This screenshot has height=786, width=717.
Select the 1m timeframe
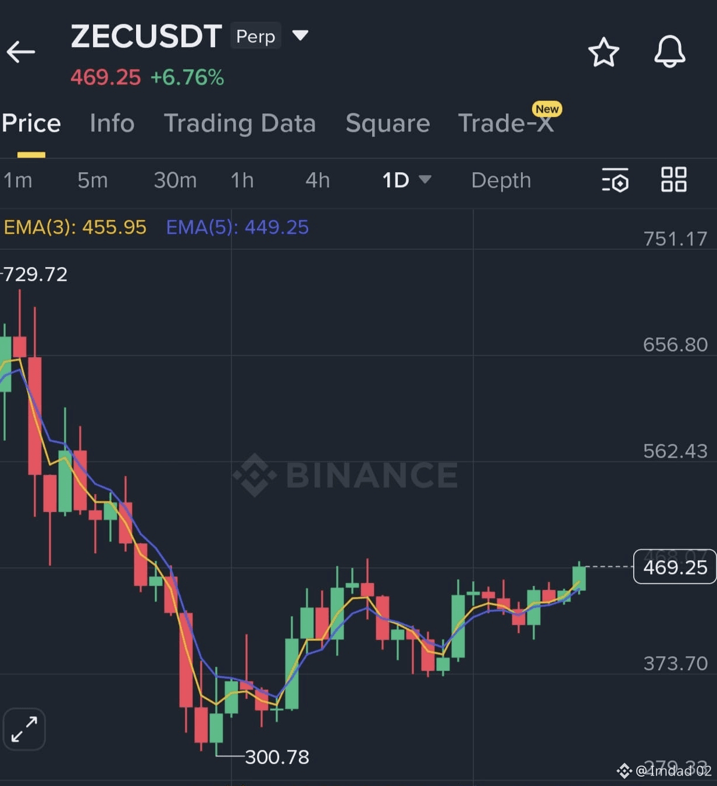(x=17, y=180)
